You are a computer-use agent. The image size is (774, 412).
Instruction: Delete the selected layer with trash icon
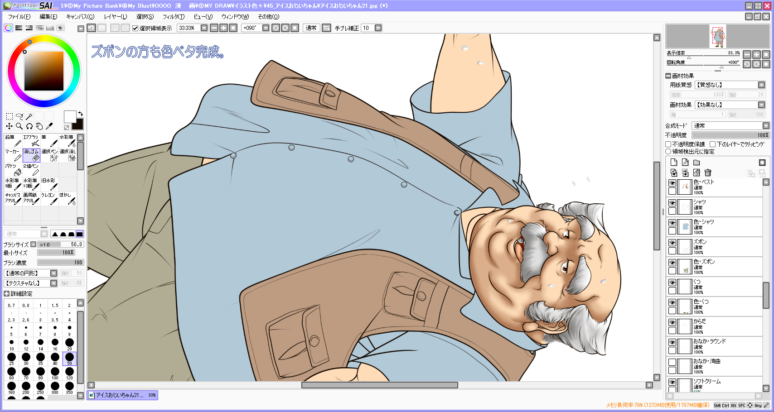pyautogui.click(x=708, y=172)
